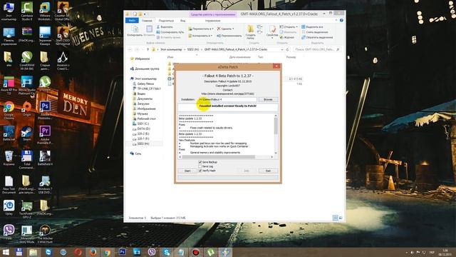Open the Переместить в dropdown
This screenshot has height=257, width=456.
[x=201, y=29]
